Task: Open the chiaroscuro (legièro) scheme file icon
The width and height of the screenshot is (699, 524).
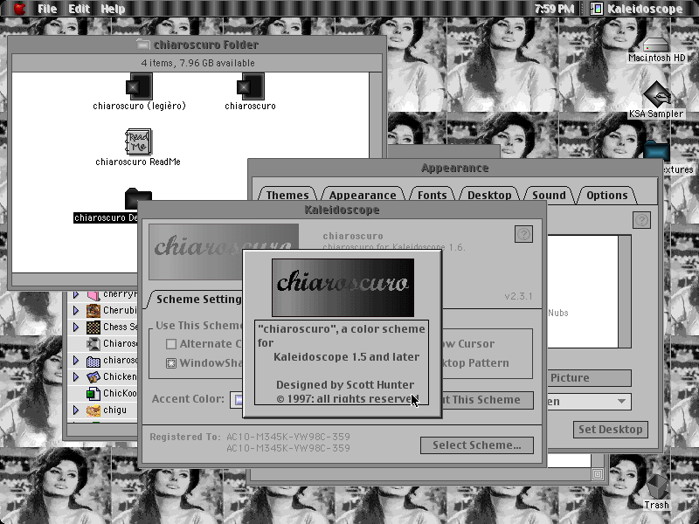Action: coord(139,86)
